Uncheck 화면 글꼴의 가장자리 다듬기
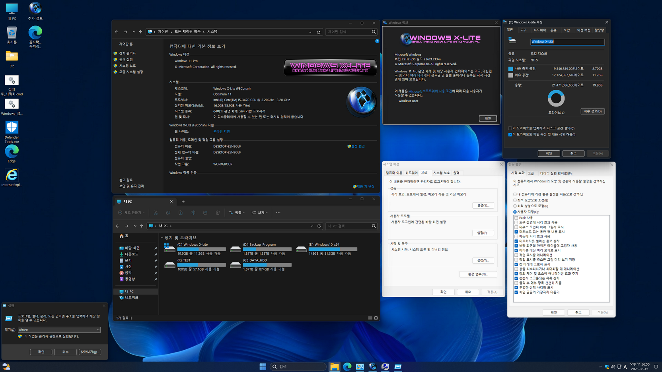The image size is (662, 372). (x=516, y=292)
